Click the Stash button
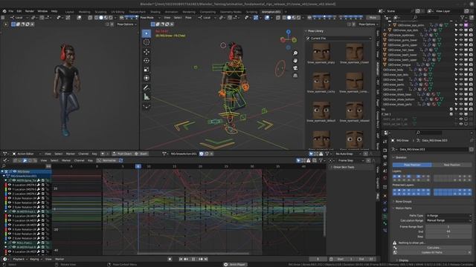 pos(141,154)
